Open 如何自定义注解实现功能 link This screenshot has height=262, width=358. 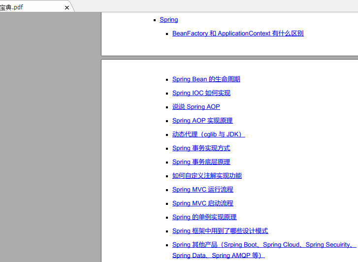pyautogui.click(x=207, y=176)
